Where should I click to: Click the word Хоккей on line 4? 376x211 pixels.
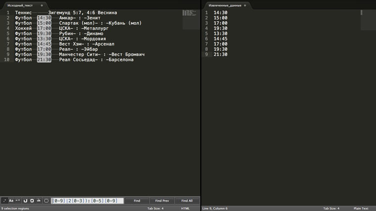(x=23, y=28)
